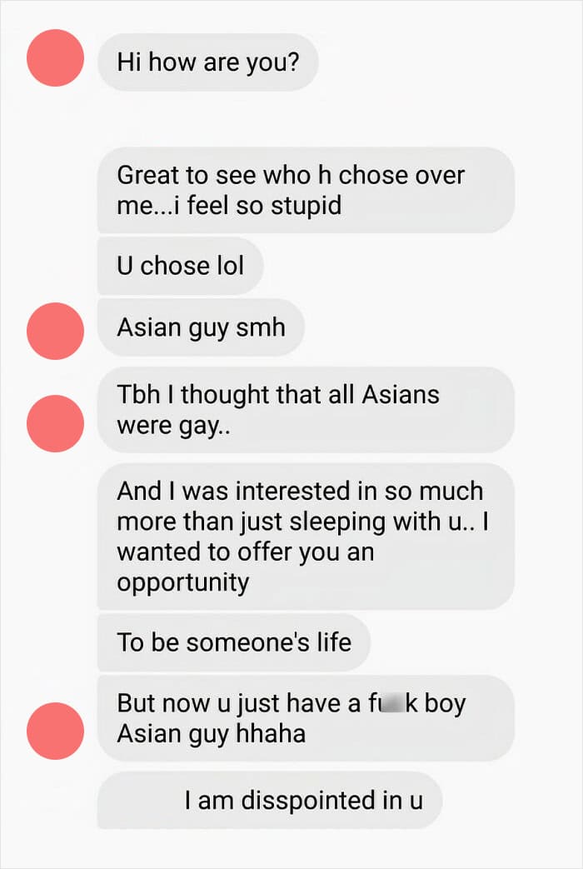Tap avatar beside "But now u just" message

56,731
